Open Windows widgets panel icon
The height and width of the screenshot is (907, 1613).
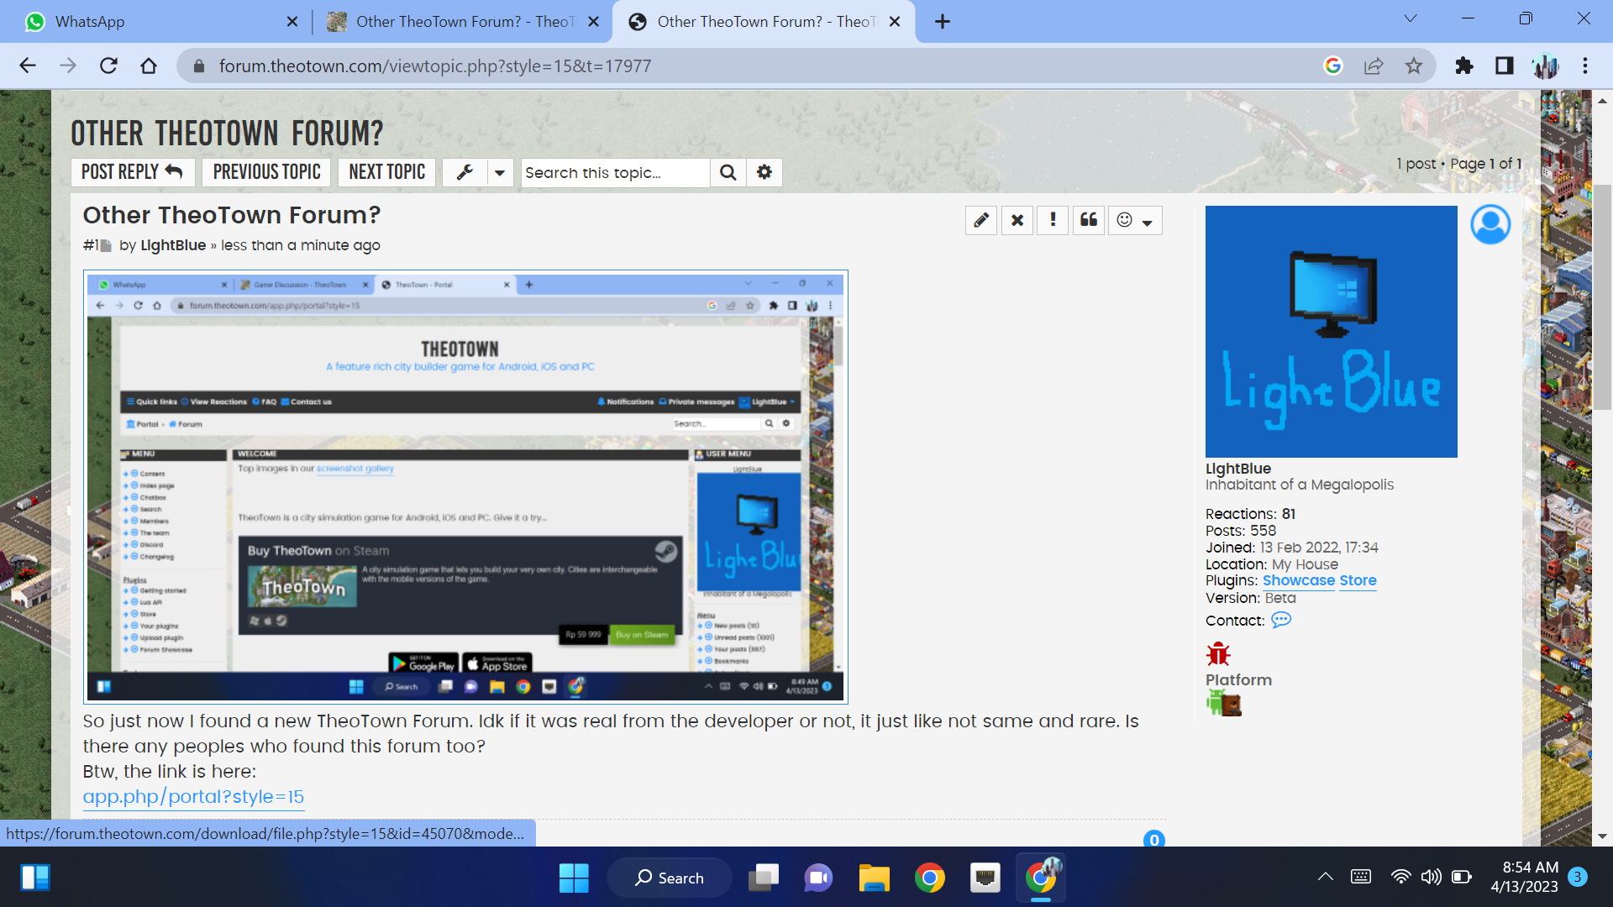pos(35,878)
